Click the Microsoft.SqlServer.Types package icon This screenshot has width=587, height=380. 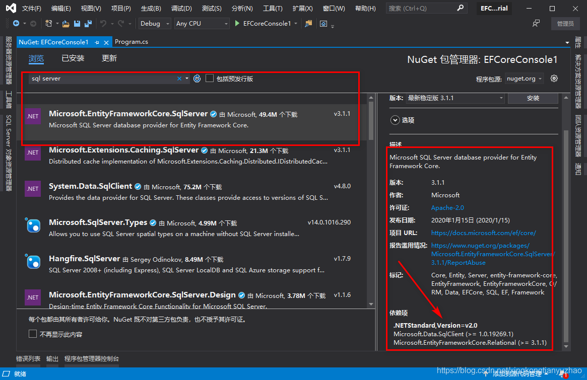click(x=33, y=225)
